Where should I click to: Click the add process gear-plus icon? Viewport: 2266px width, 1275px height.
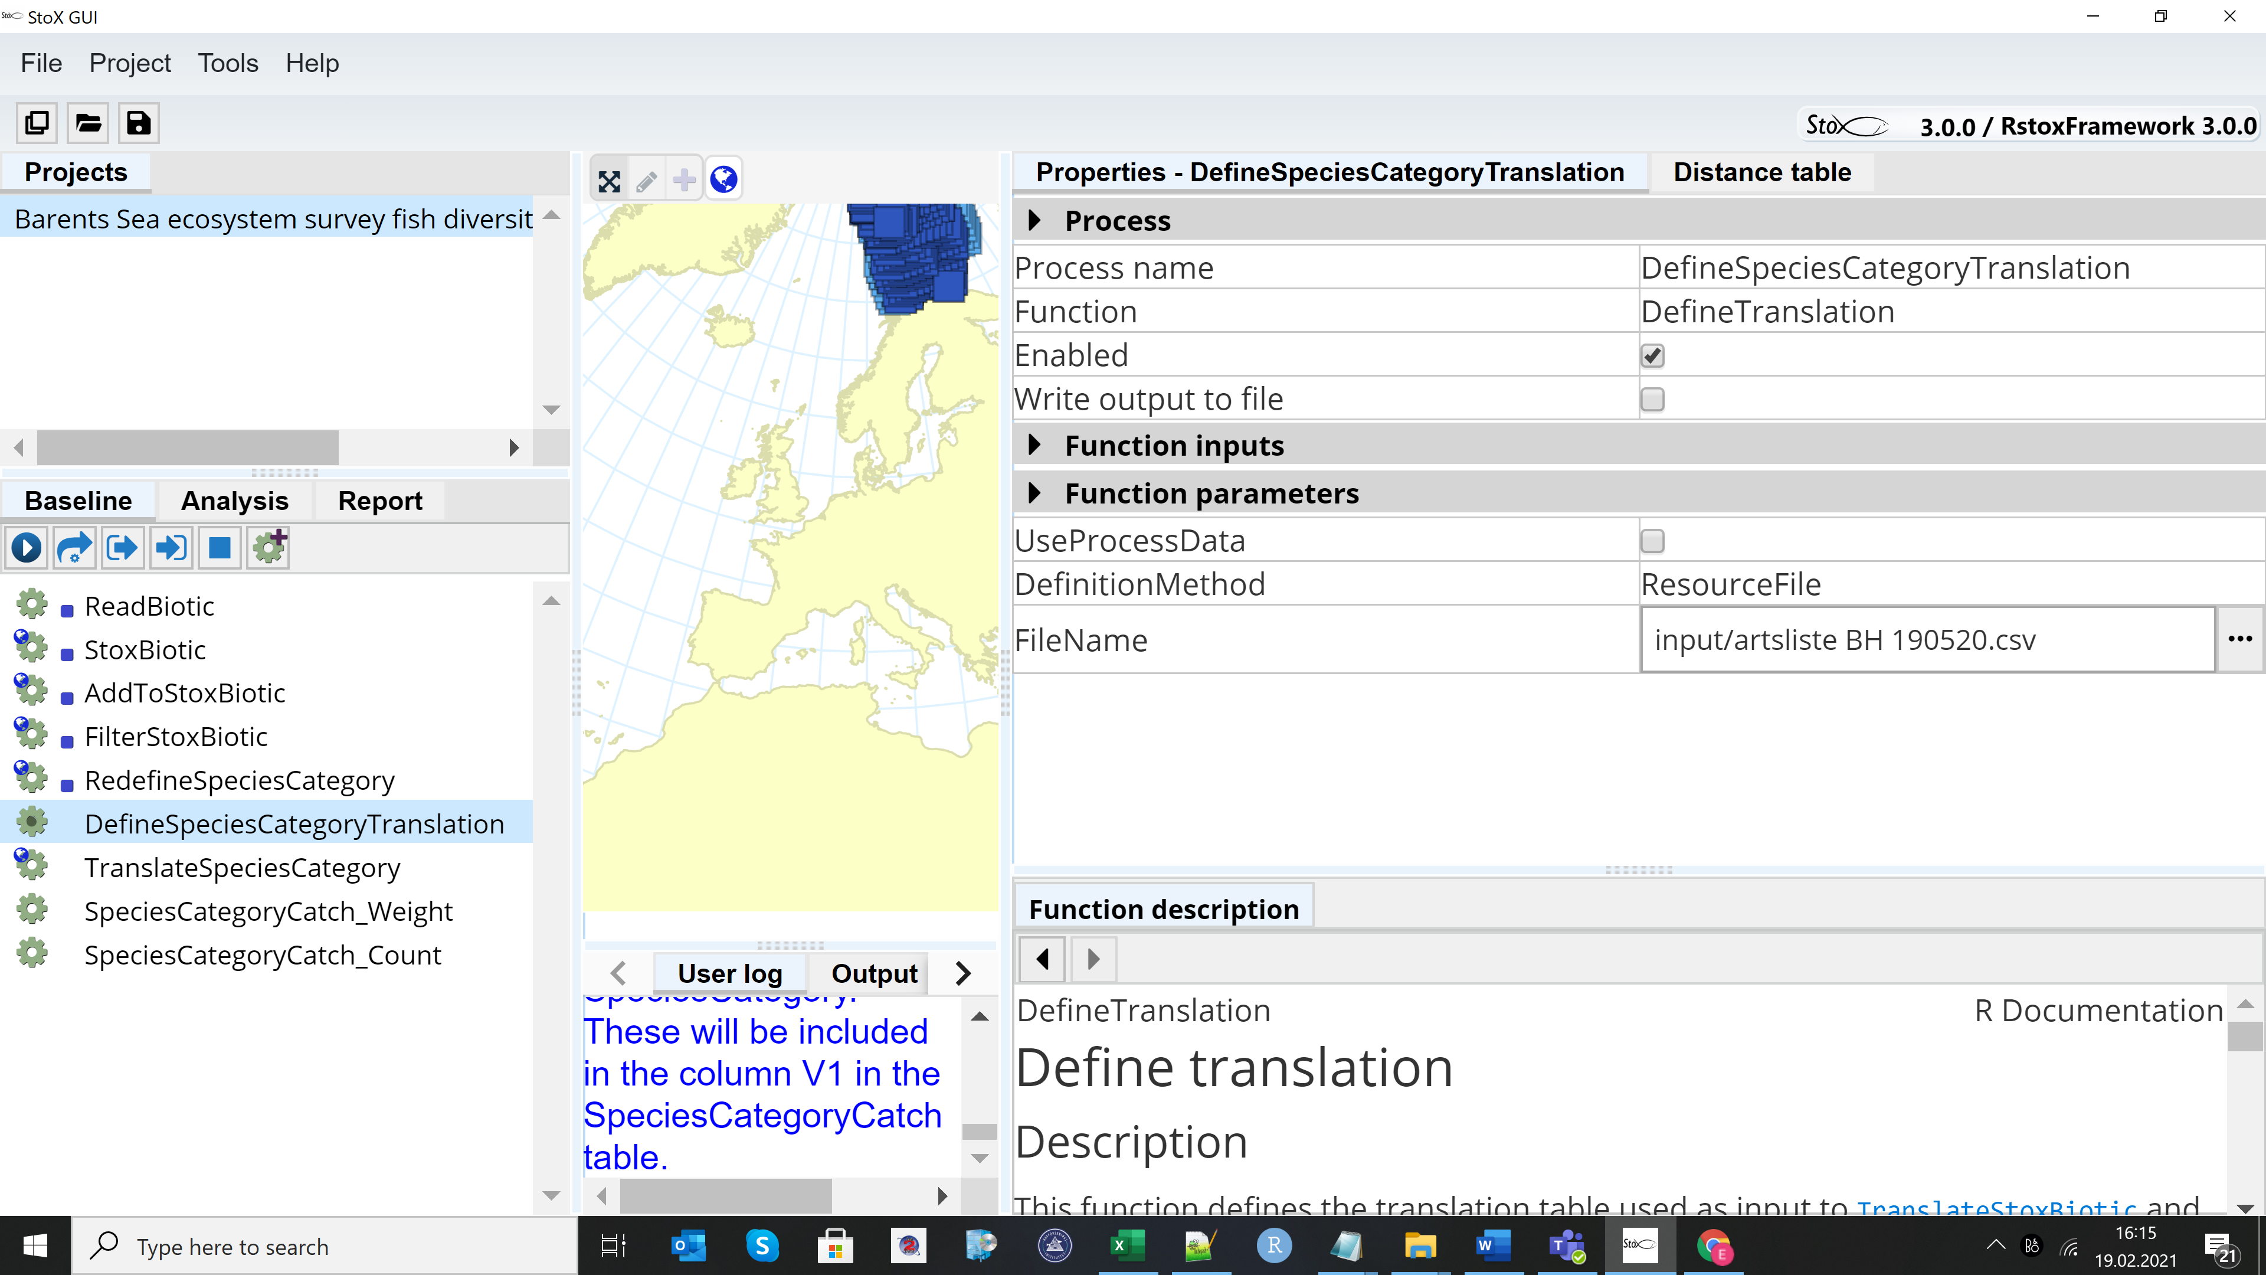[x=269, y=547]
